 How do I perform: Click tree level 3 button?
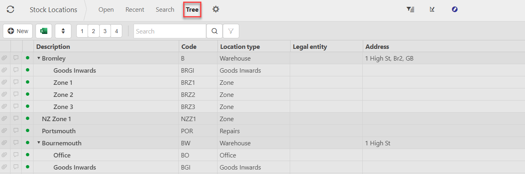[105, 31]
